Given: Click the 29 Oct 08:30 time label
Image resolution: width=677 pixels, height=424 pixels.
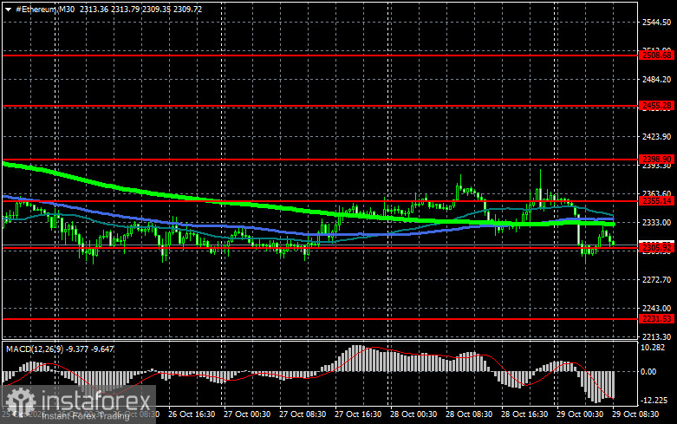Looking at the screenshot, I should point(635,414).
